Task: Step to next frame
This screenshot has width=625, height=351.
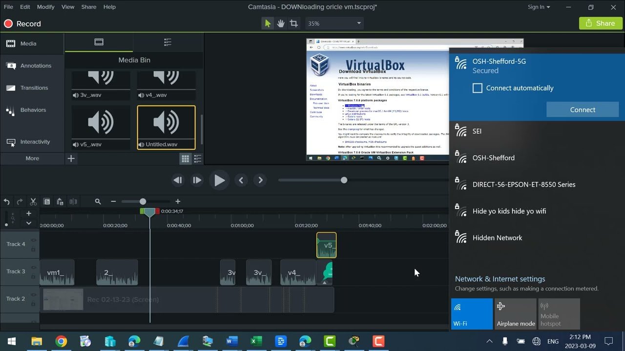Action: pos(197,180)
